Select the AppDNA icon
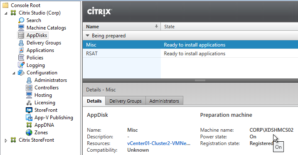 (29, 125)
